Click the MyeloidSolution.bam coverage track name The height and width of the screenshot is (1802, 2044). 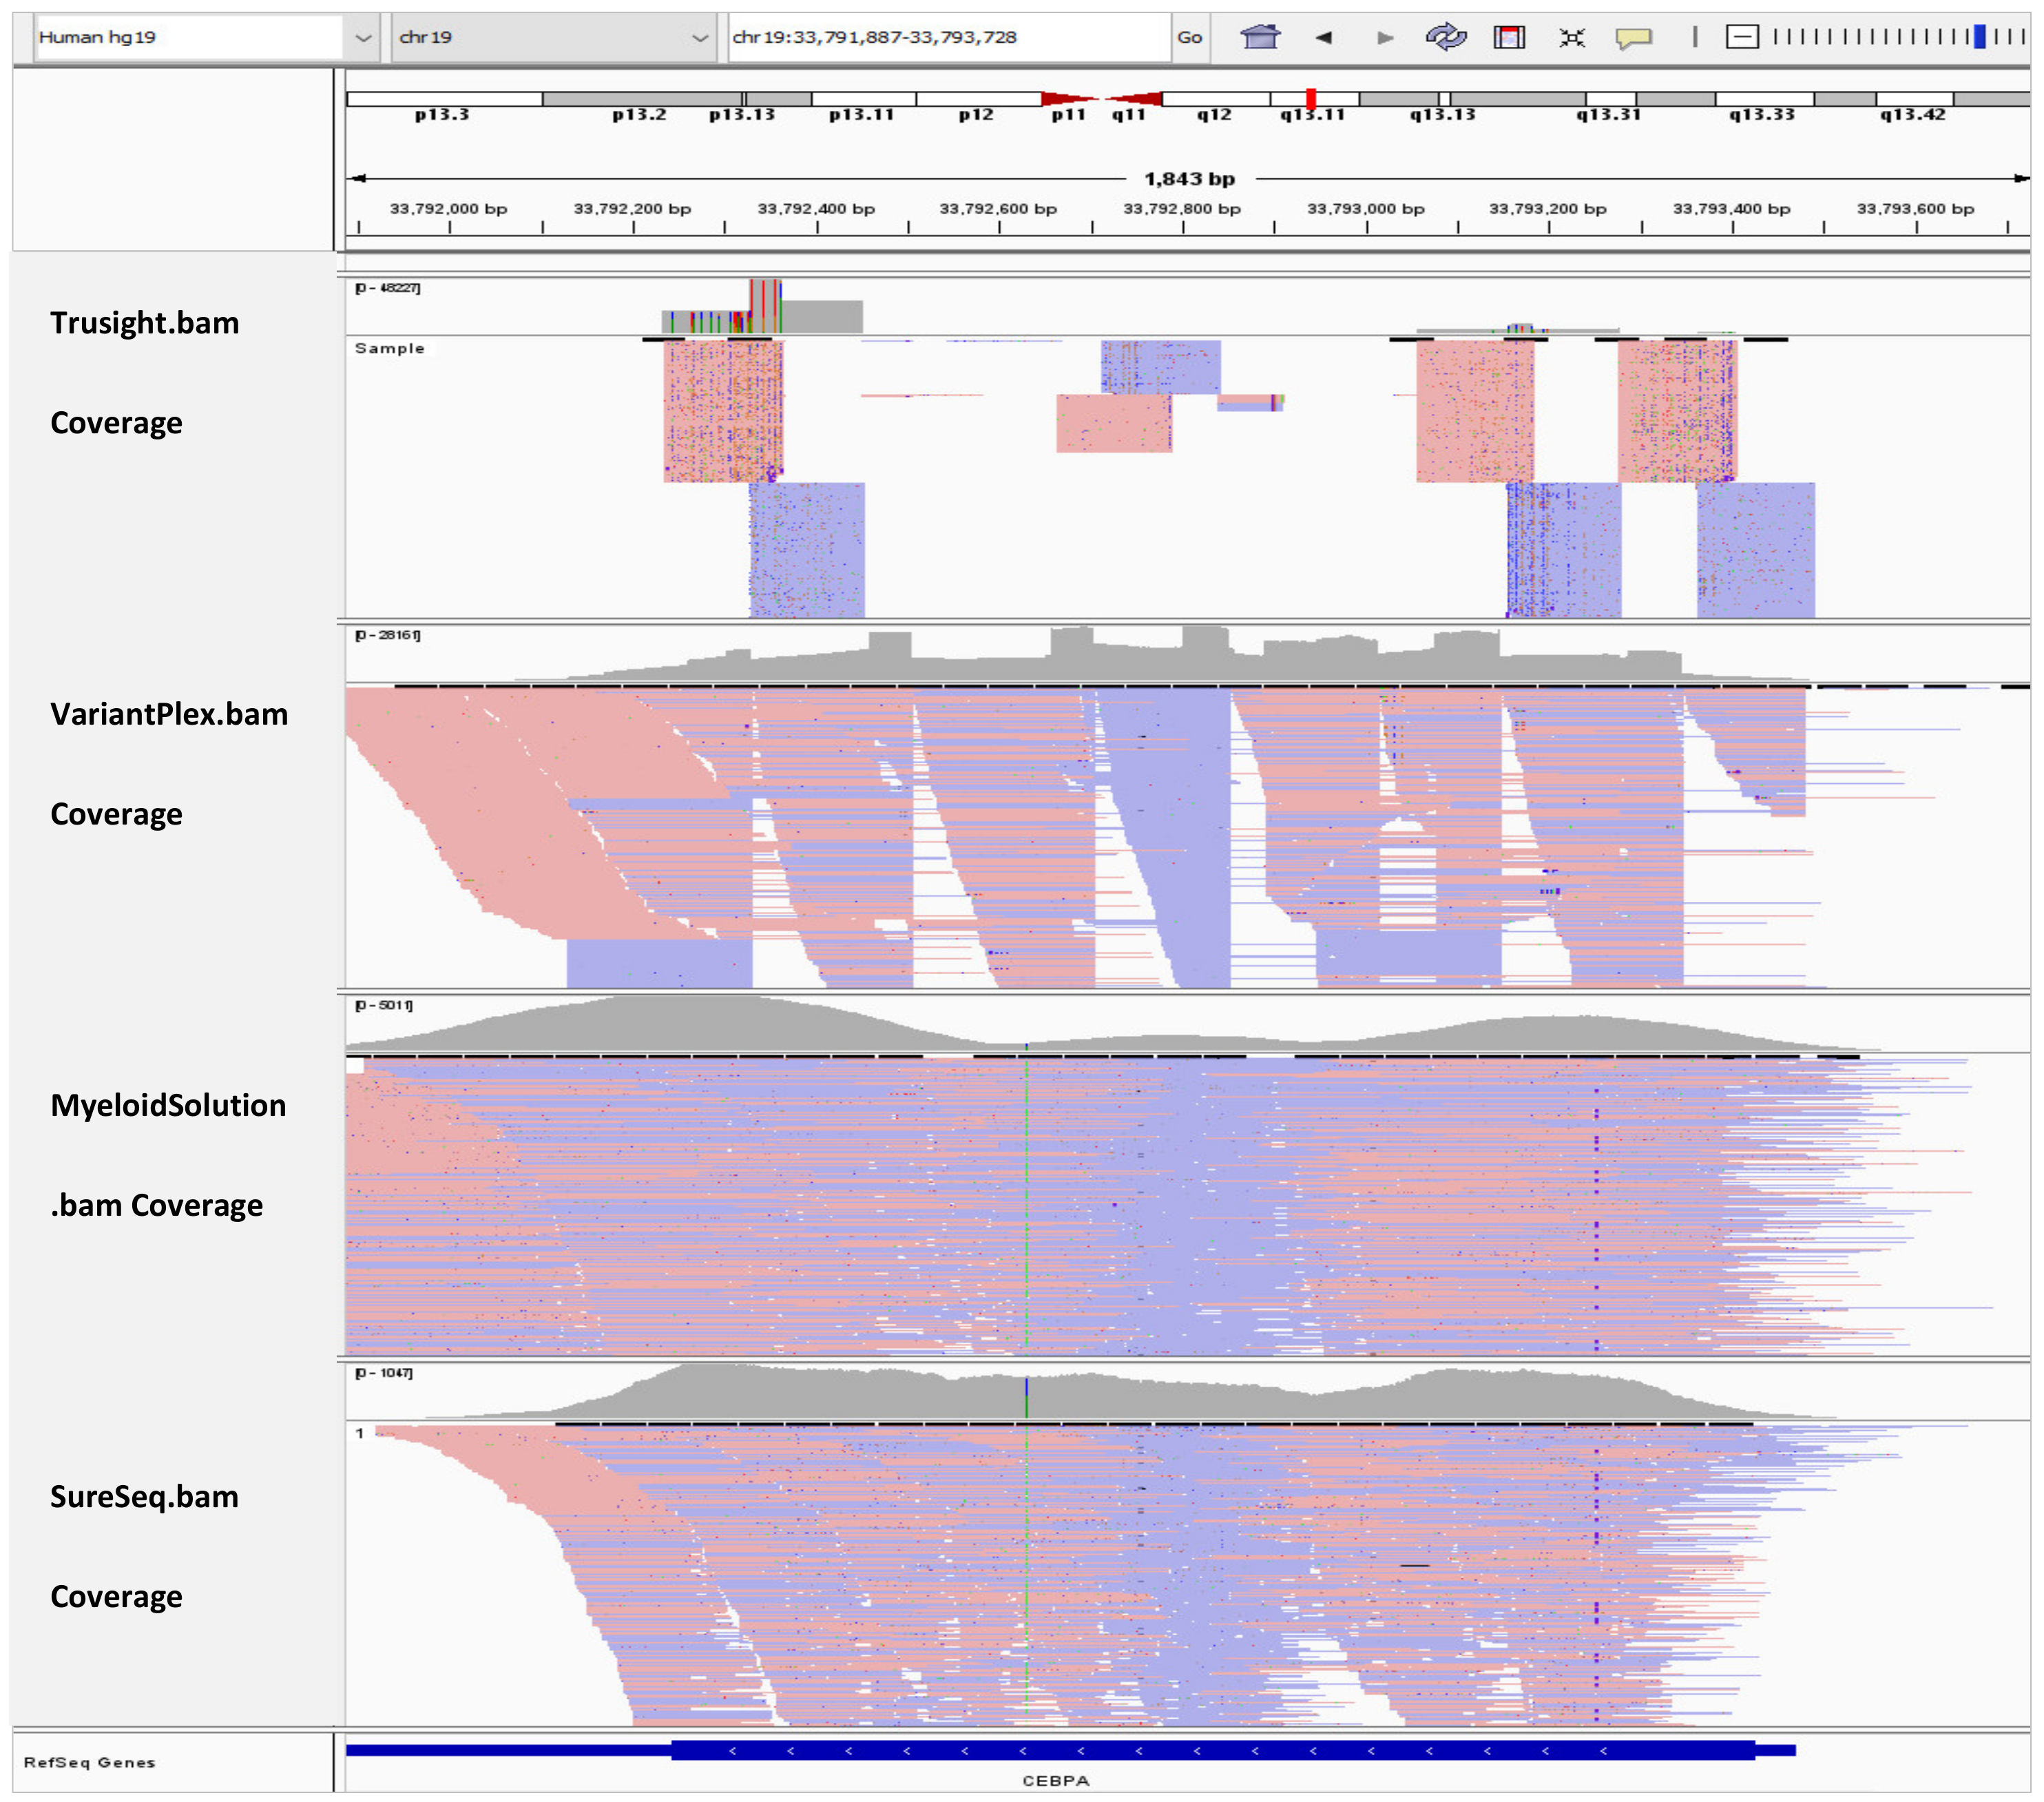point(168,1106)
